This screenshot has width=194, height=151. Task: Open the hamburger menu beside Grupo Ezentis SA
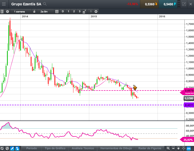(4, 4)
